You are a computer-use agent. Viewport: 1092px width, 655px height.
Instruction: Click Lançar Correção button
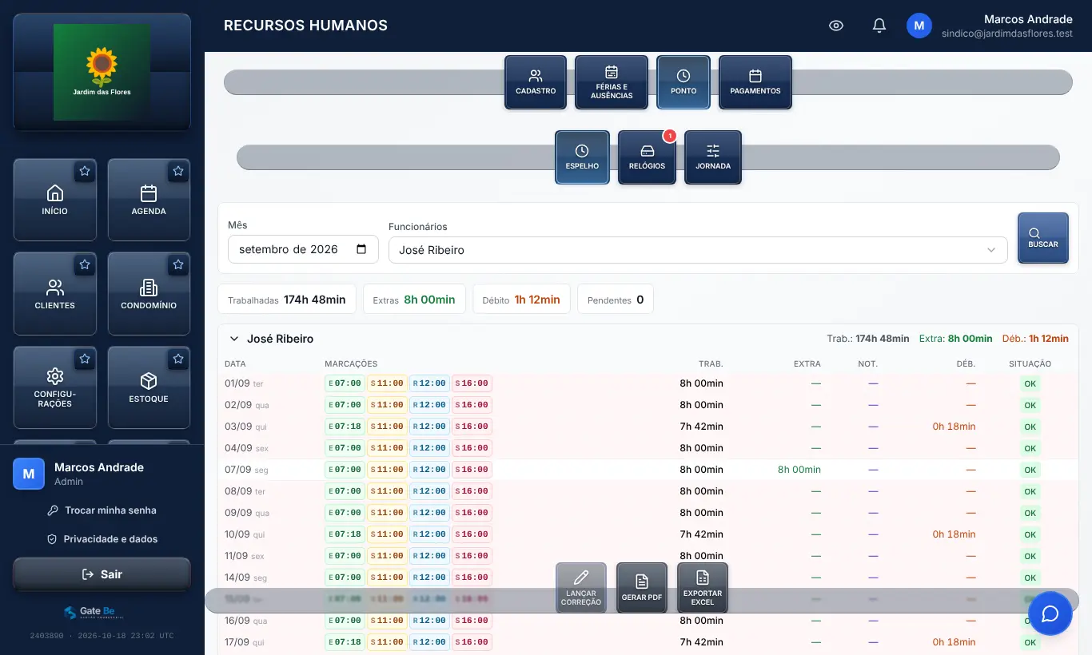(581, 588)
